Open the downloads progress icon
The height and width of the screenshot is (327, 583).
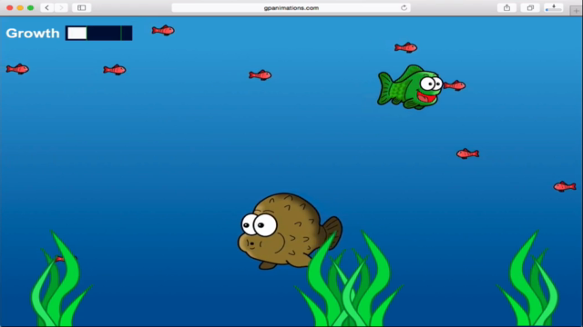point(554,8)
